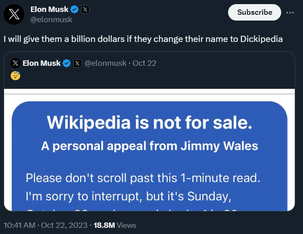Click the @elonmusk handle in quoted post
This screenshot has height=234, width=303.
pyautogui.click(x=106, y=63)
